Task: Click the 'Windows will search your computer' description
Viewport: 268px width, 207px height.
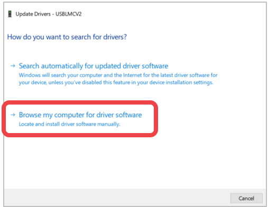Action: pyautogui.click(x=118, y=79)
